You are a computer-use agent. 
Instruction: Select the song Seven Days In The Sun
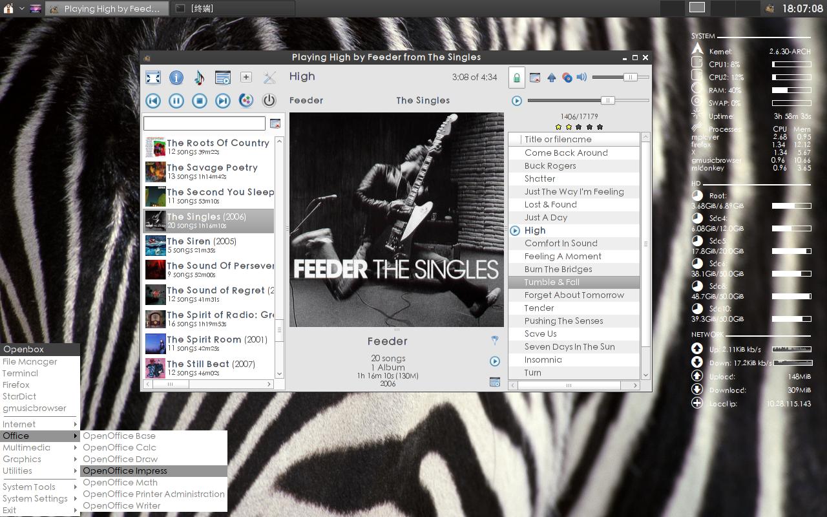[574, 346]
